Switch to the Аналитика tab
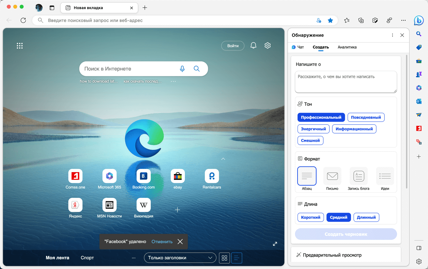428x269 pixels. click(347, 47)
